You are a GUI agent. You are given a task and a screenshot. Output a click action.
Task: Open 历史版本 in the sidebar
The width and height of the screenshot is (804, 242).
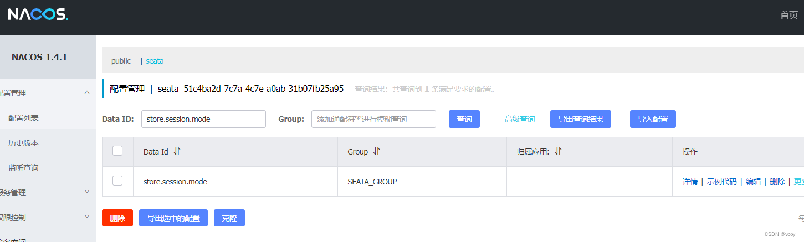[23, 143]
